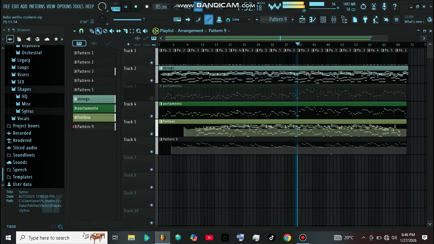Open the TOOLS menu
The width and height of the screenshot is (434, 244).
click(78, 6)
